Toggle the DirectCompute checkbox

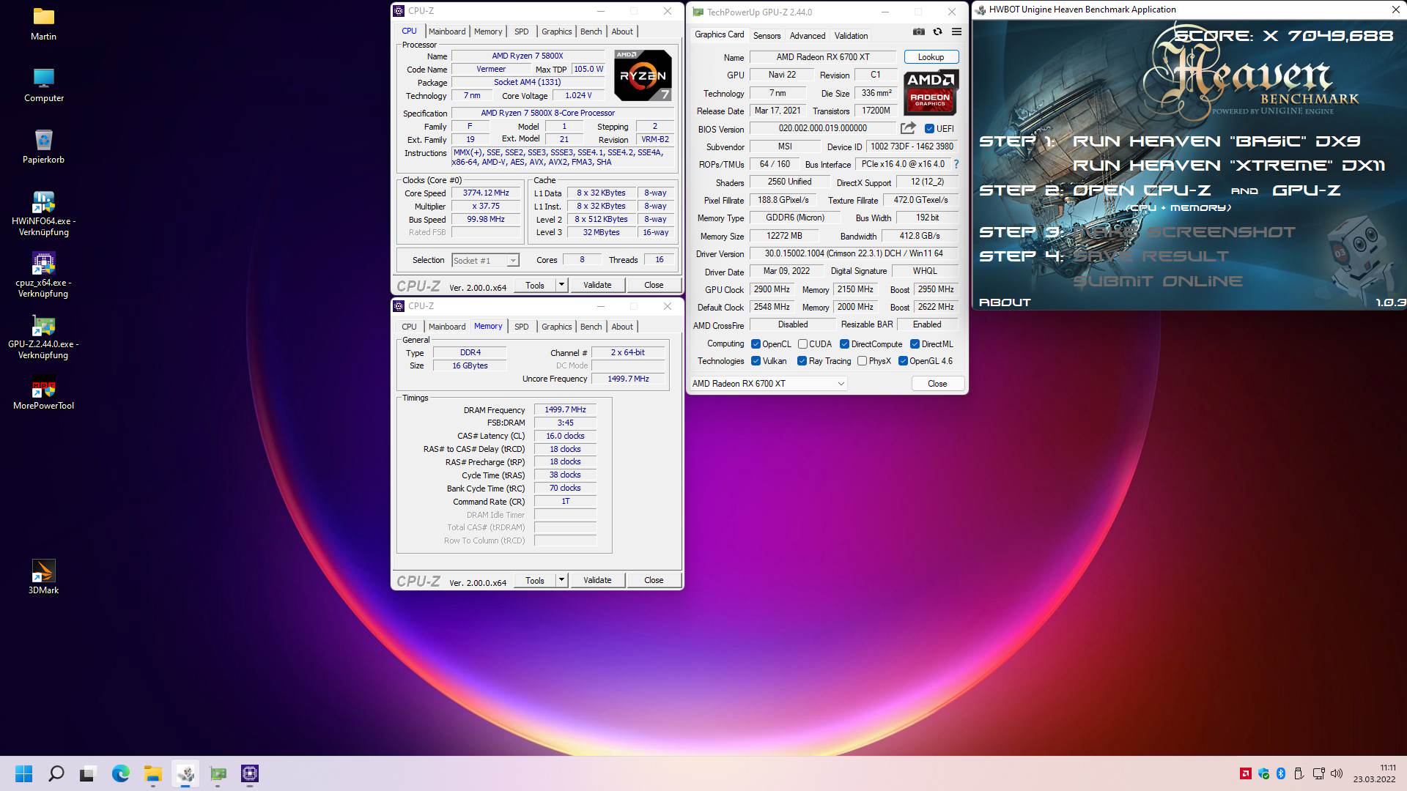[x=844, y=344]
